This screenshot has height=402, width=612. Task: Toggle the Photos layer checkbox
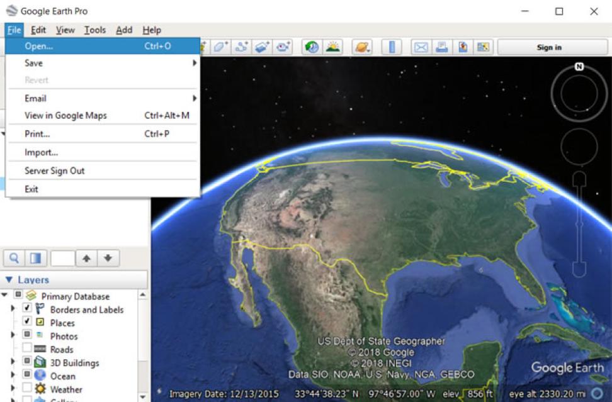26,335
